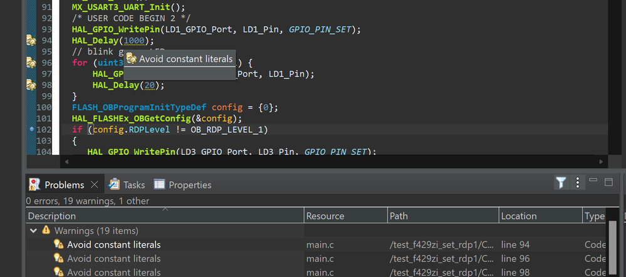
Task: Click the warning marker on line 96
Action: (x=31, y=63)
